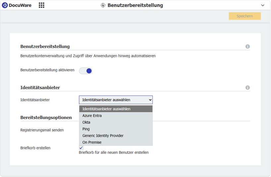
Task: Click Briefkorb für alle neuen Benutzer text
Action: [114, 152]
